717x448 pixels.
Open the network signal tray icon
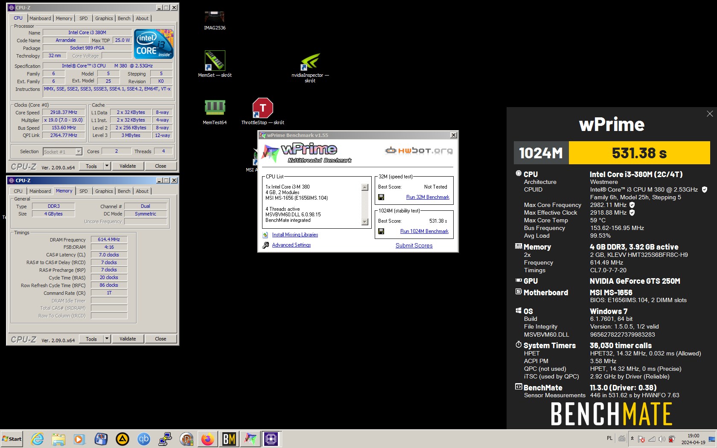point(652,439)
